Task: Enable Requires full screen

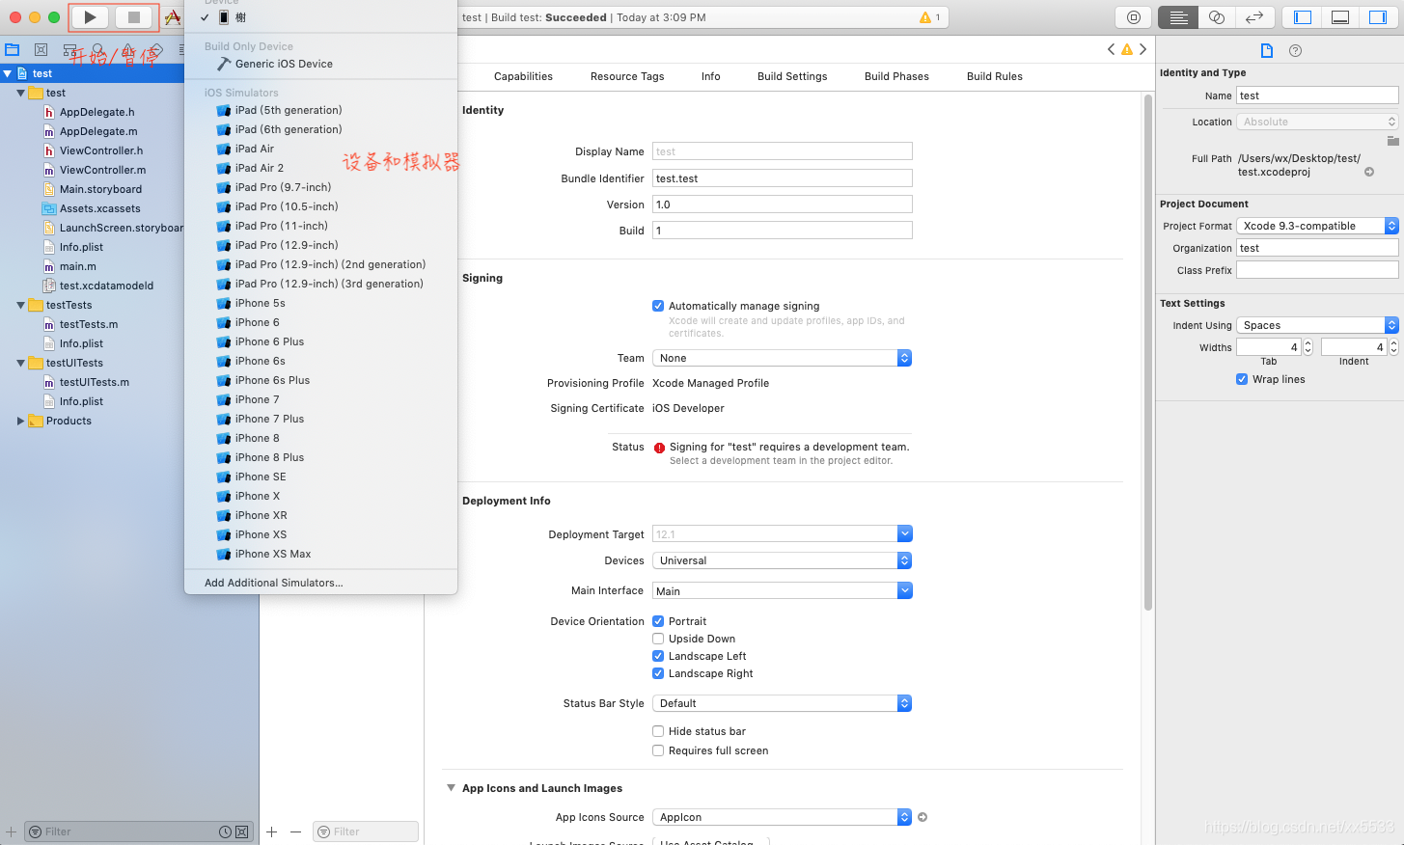Action: point(658,750)
